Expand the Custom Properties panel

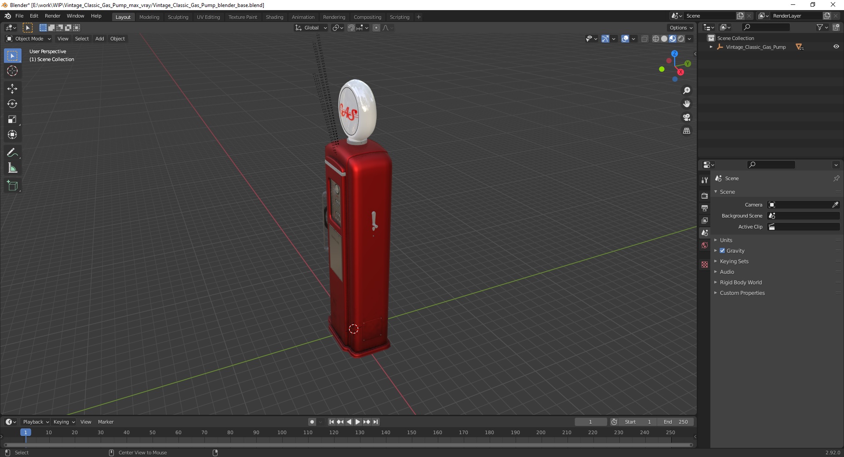pos(742,293)
